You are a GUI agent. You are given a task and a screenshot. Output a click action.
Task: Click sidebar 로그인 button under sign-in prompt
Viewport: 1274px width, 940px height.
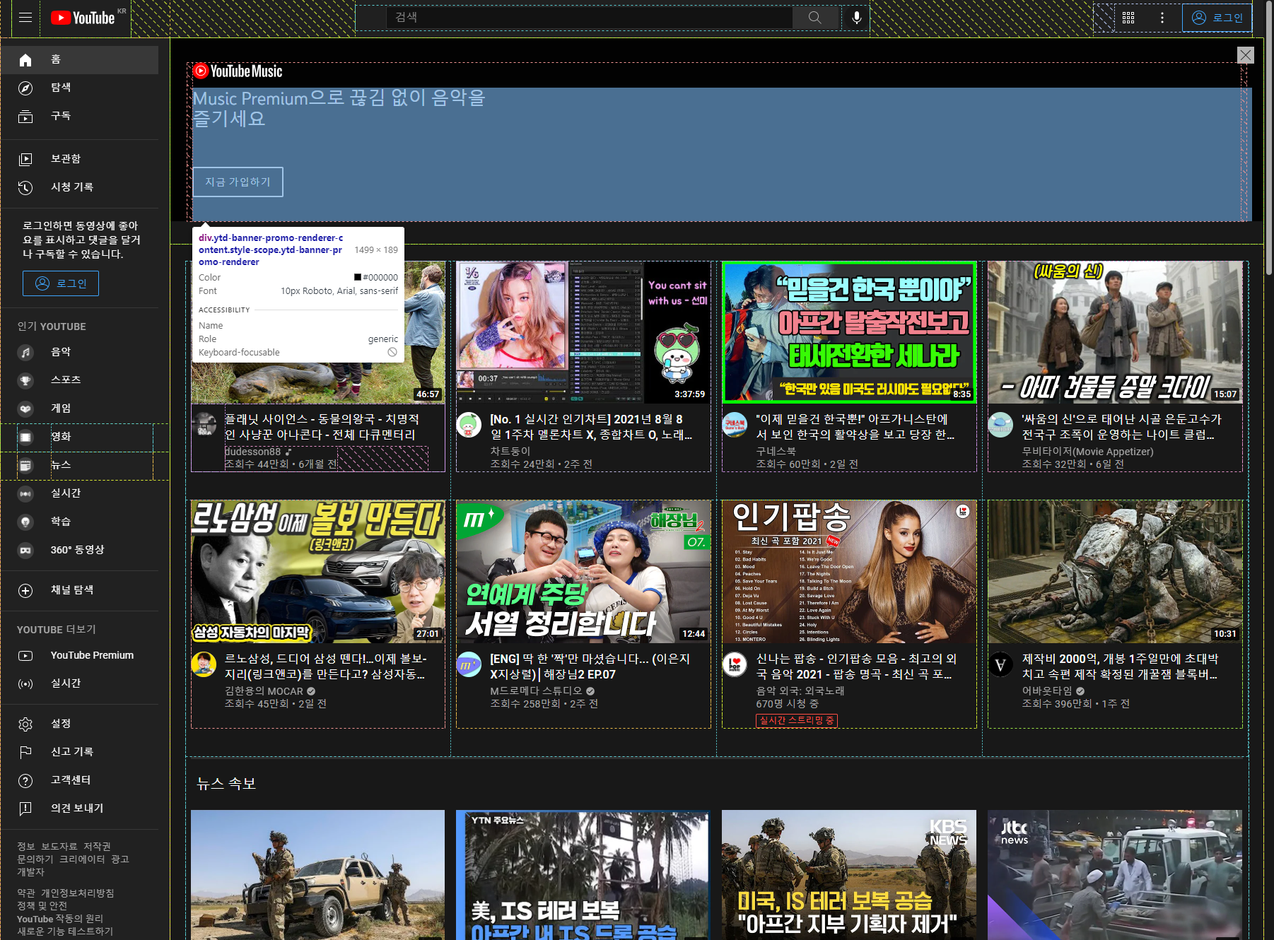61,283
